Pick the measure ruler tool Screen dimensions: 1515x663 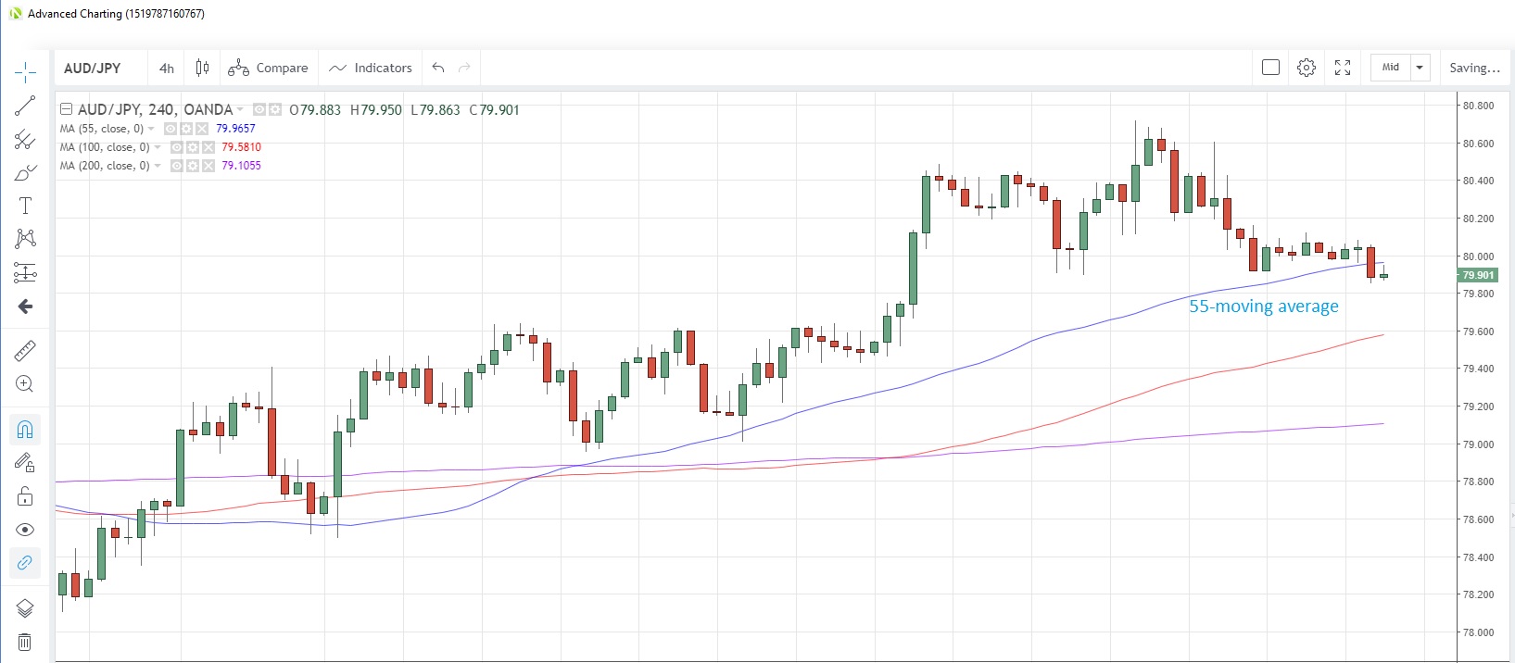coord(25,350)
